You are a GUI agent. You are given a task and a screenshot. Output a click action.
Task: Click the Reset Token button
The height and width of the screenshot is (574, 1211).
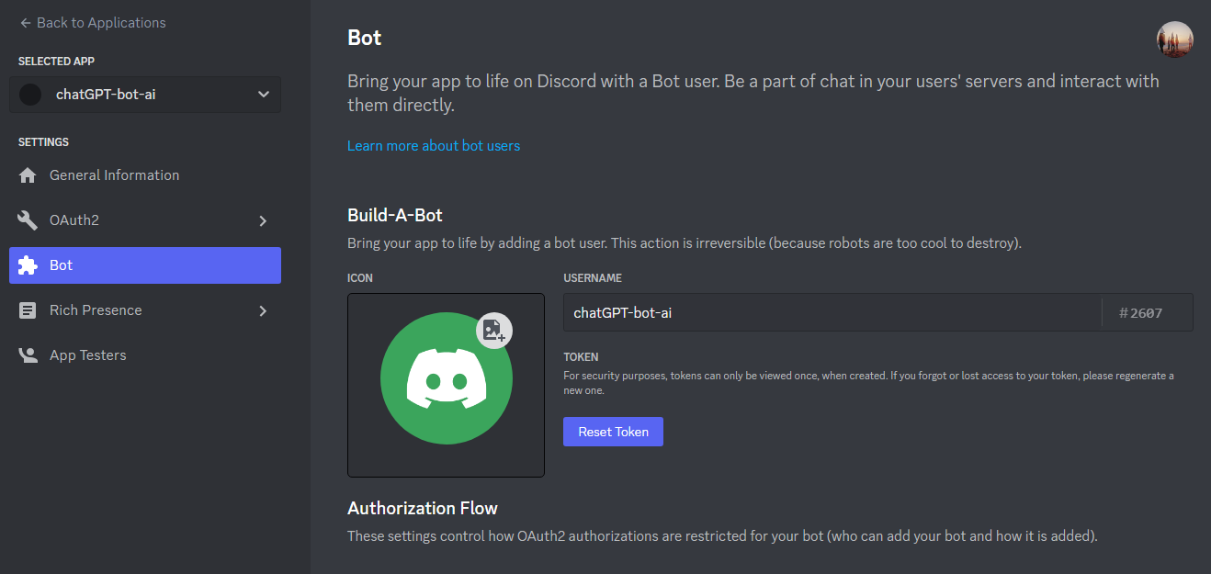point(613,432)
